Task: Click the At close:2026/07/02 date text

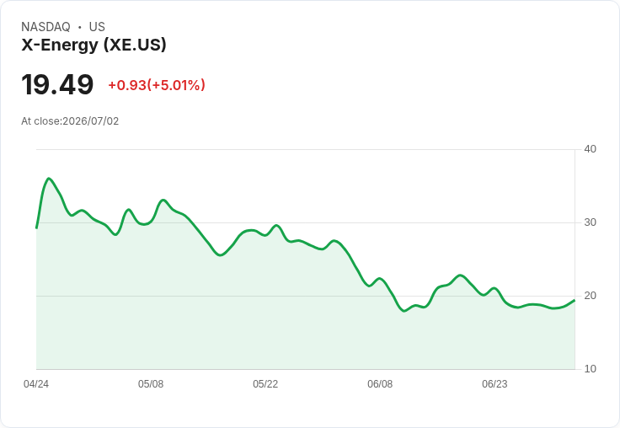Action: click(70, 121)
